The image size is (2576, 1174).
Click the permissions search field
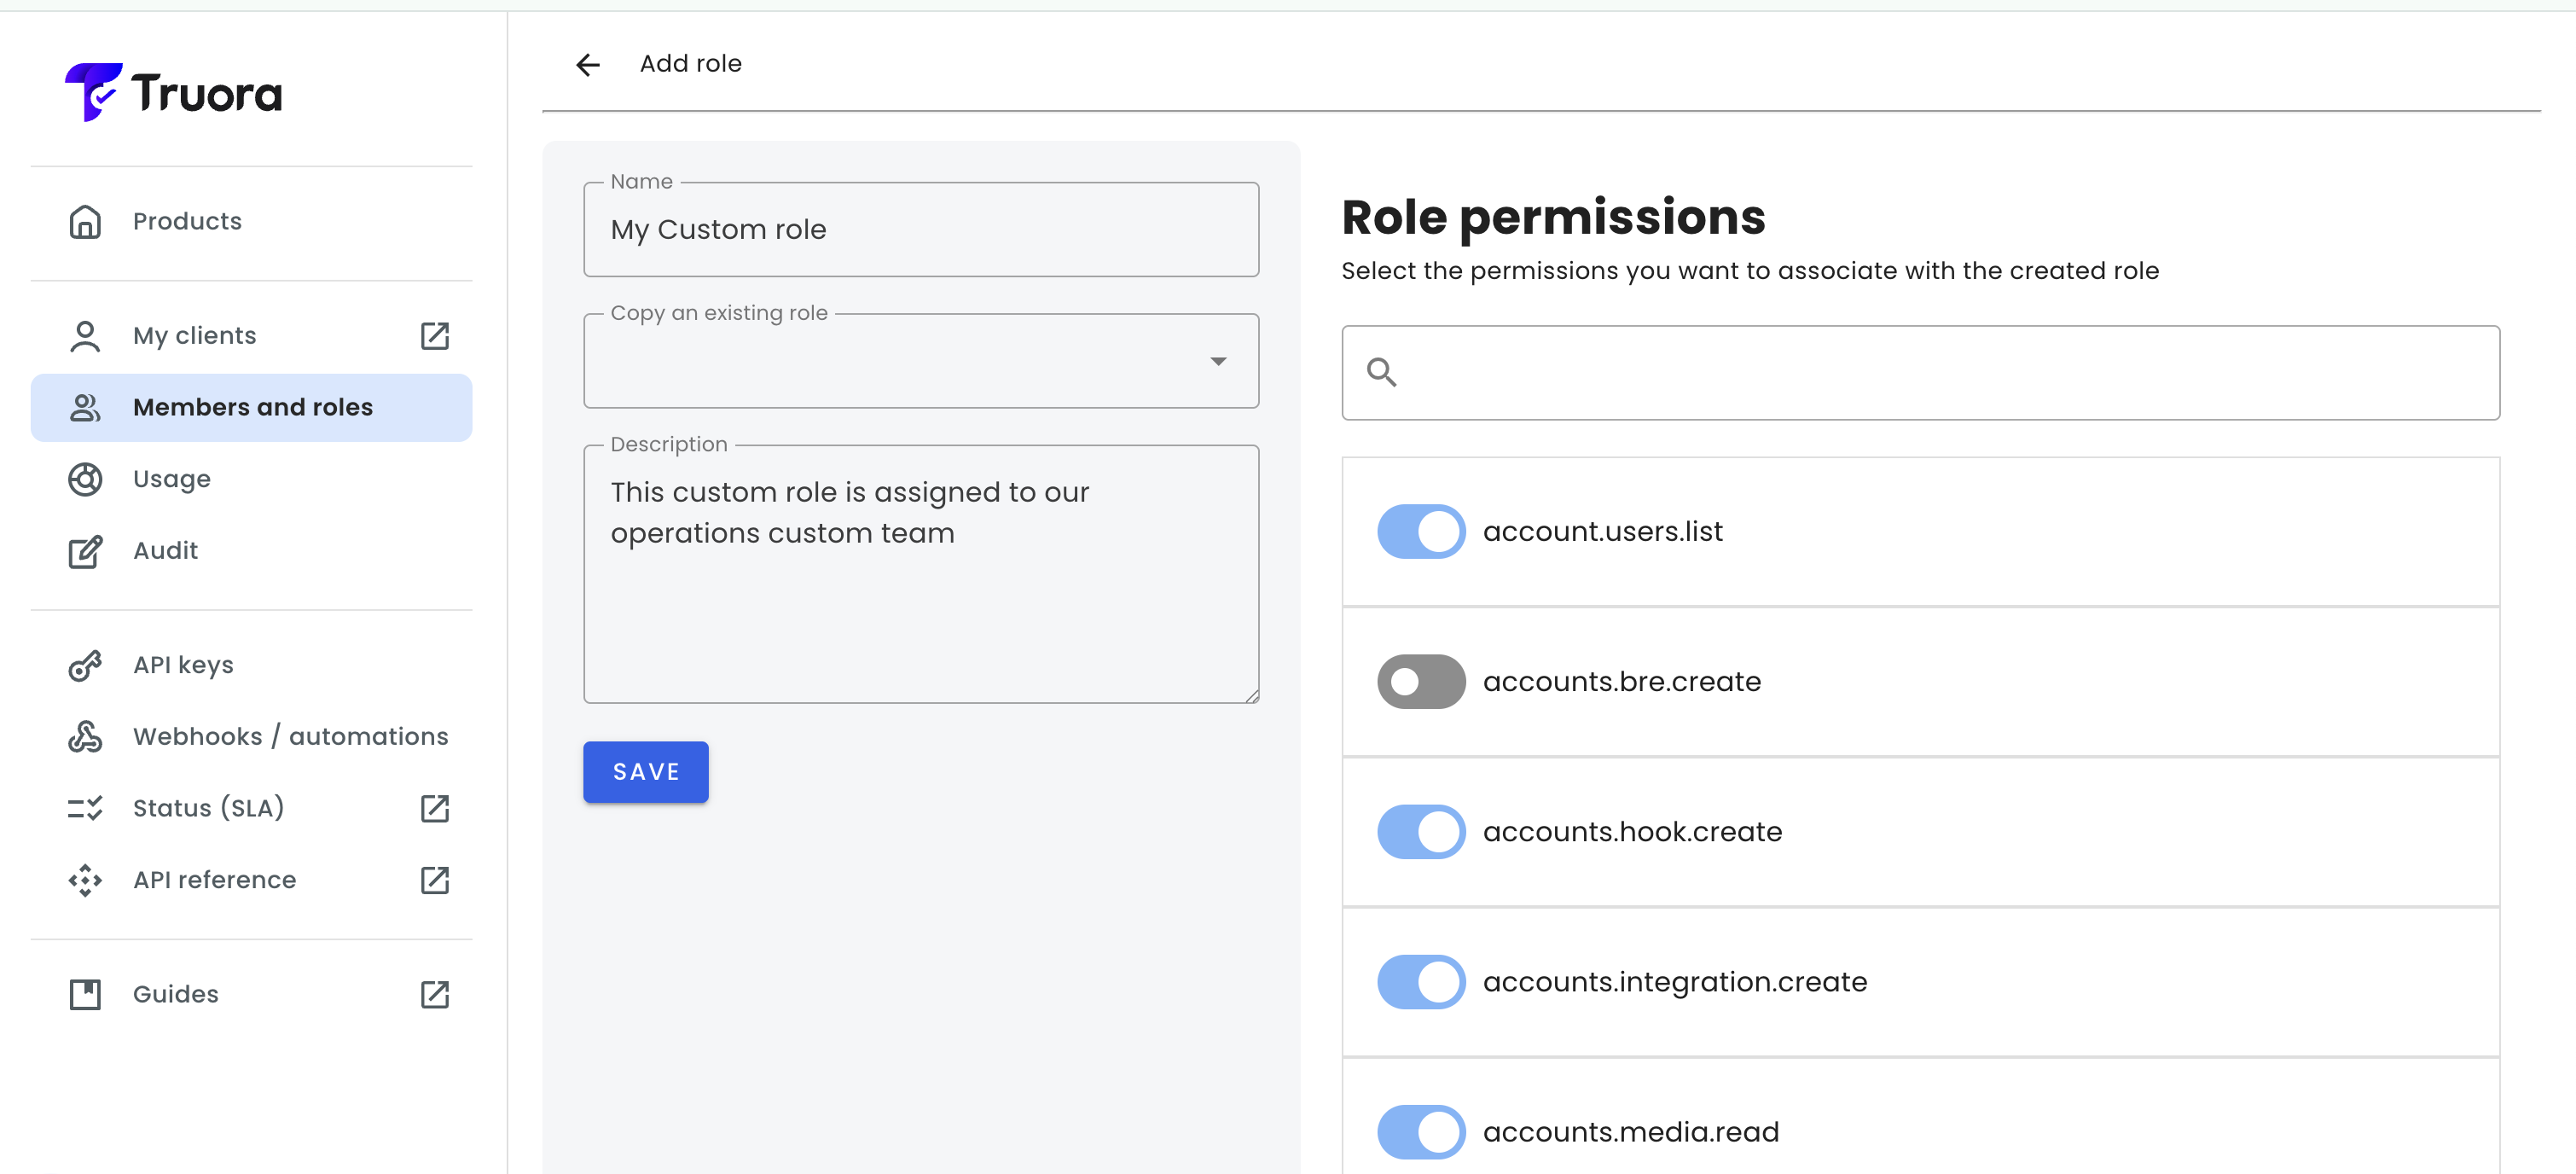[x=1920, y=372]
